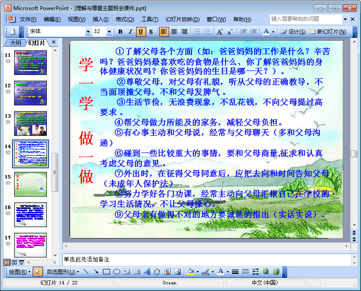Start slide show from current slide
The height and width of the screenshot is (291, 361).
[x=21, y=262]
